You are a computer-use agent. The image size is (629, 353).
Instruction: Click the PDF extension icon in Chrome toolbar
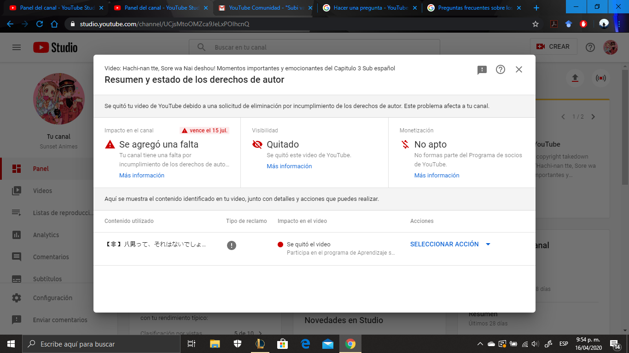tap(554, 24)
